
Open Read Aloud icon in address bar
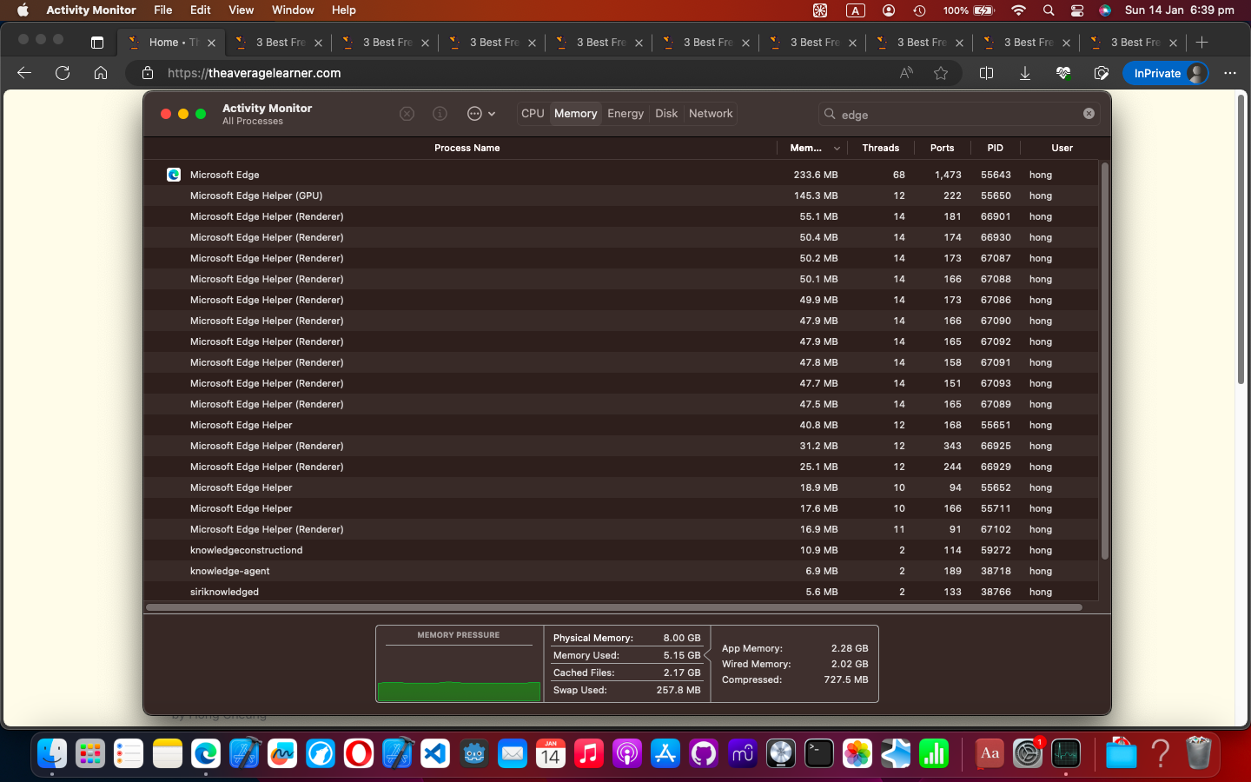pos(906,73)
